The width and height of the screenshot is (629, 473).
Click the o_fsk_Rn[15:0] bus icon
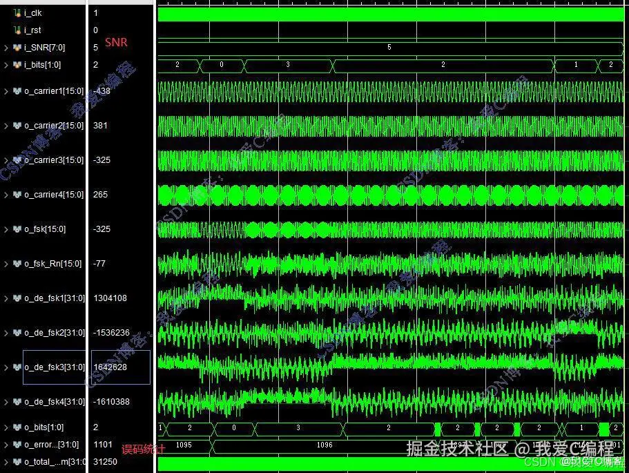pyautogui.click(x=17, y=264)
